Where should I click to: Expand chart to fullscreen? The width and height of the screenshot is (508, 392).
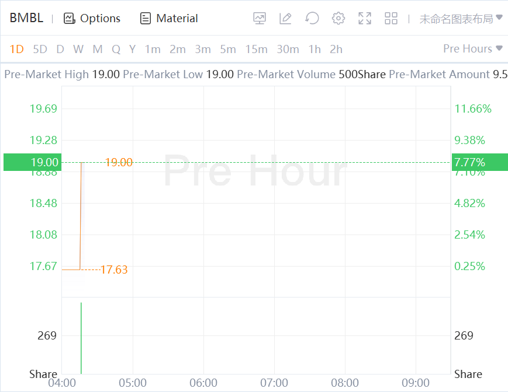[x=365, y=18]
